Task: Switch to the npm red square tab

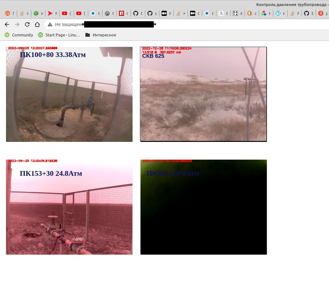Action: pos(121,13)
